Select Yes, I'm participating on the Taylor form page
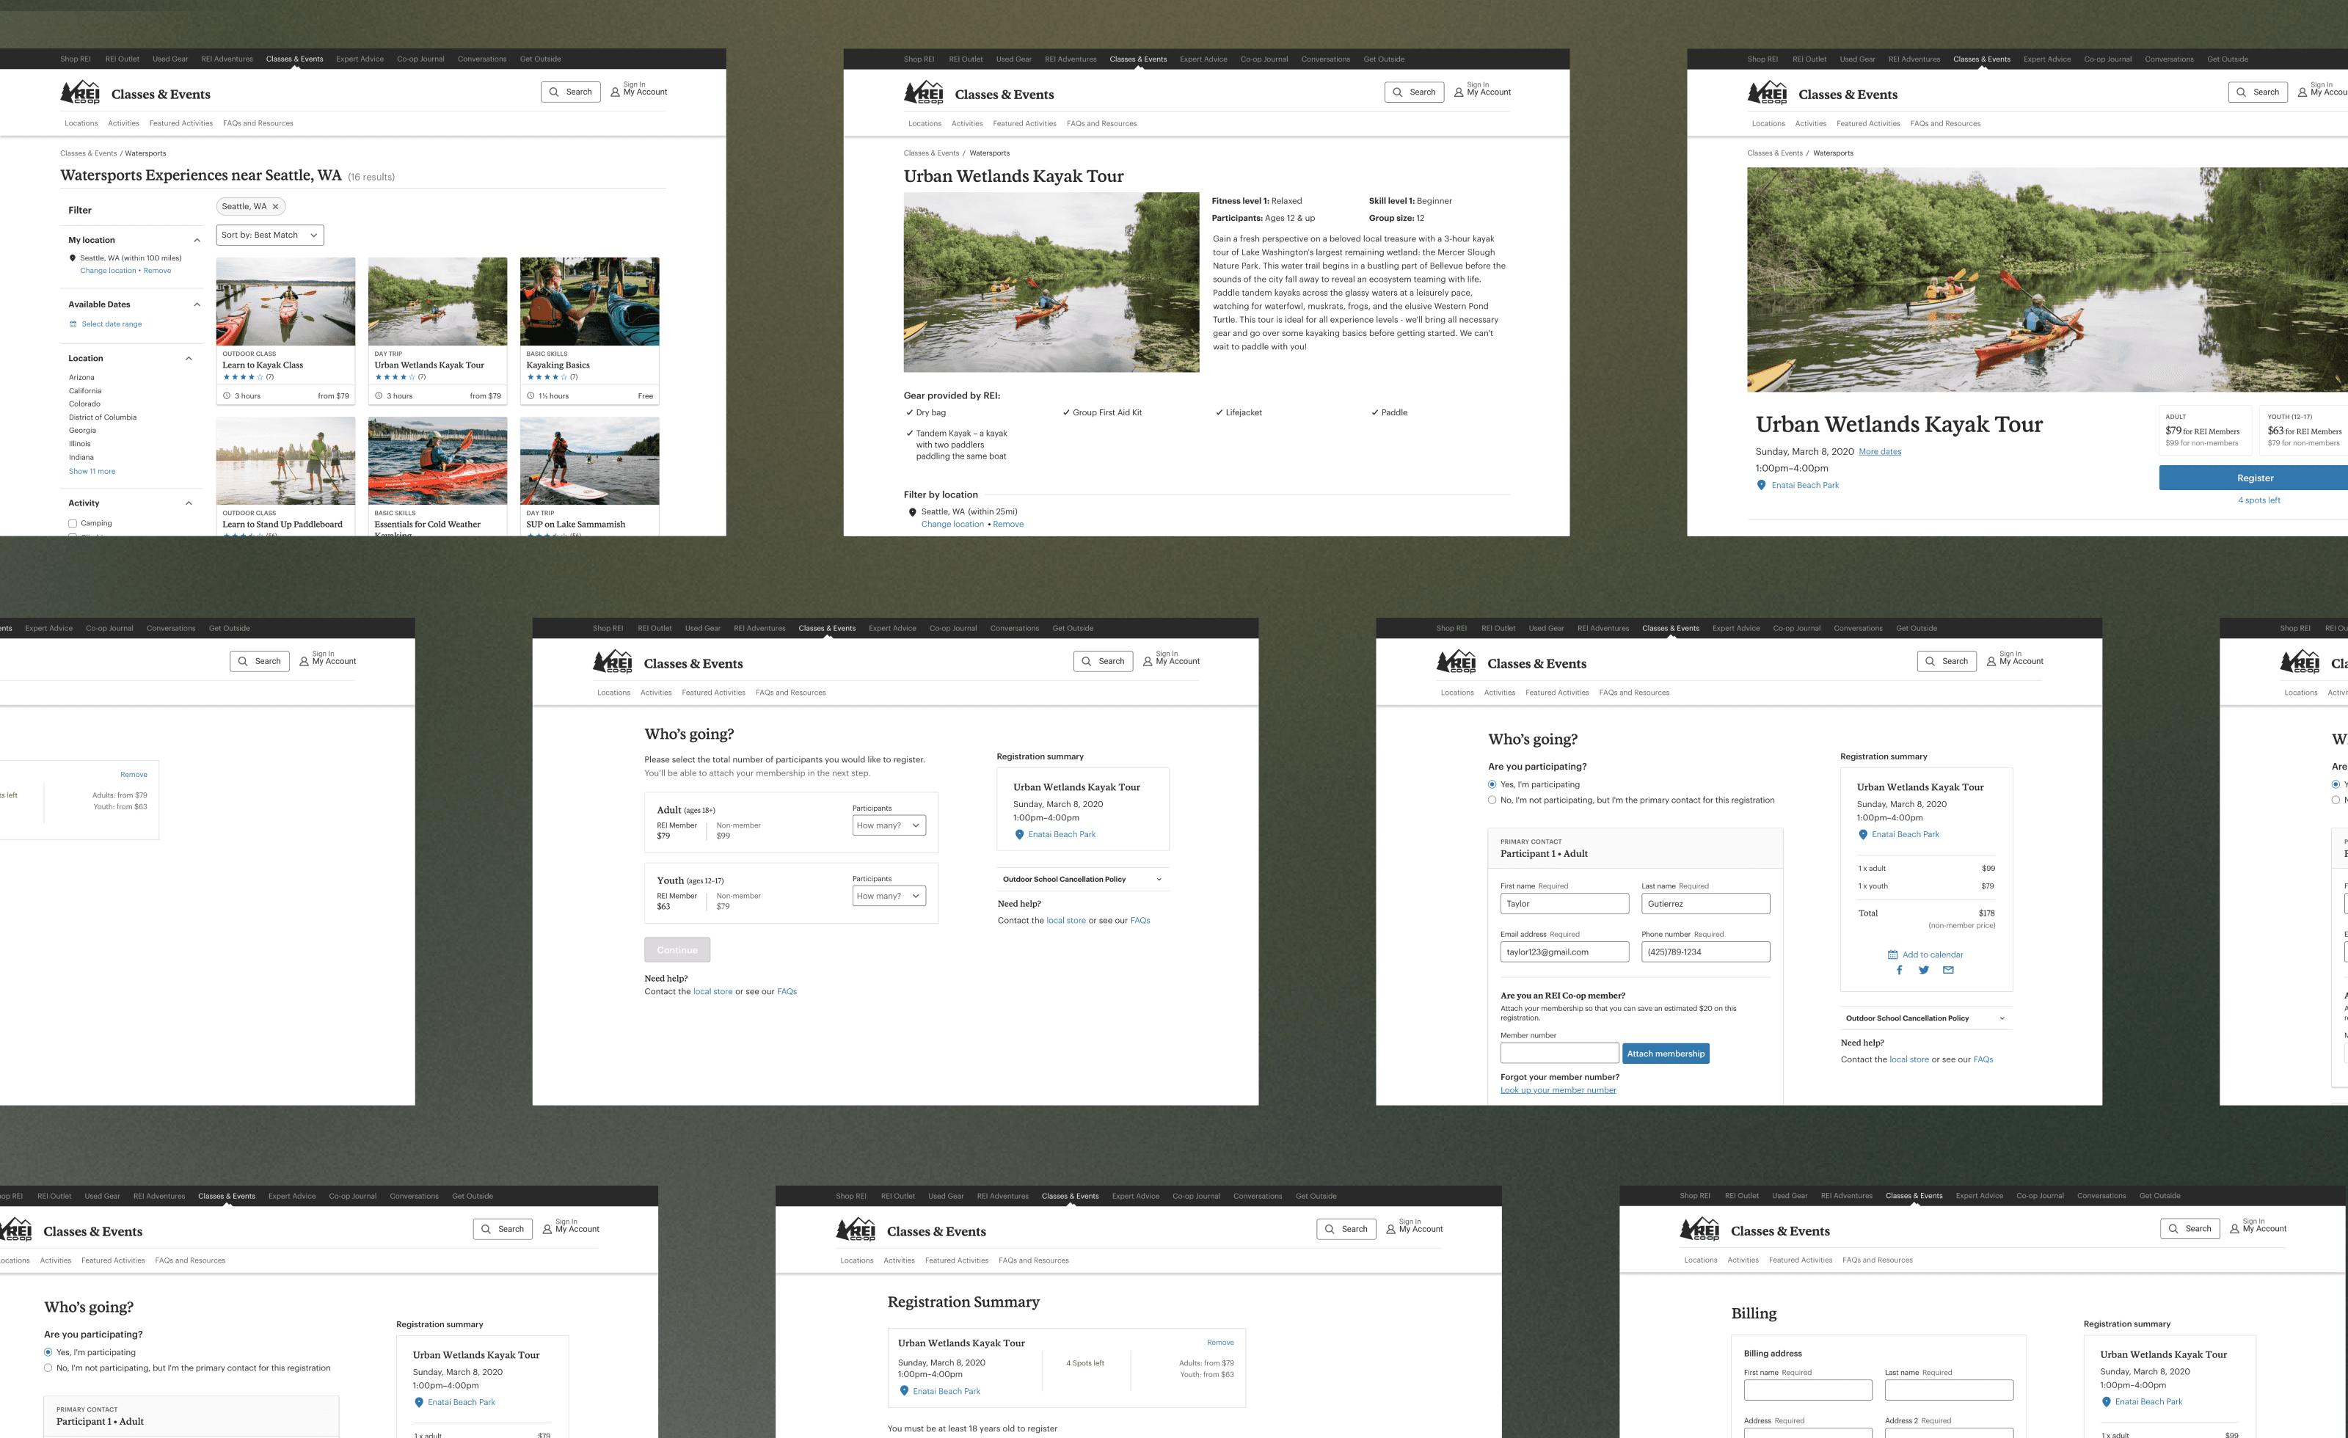 click(x=1492, y=784)
